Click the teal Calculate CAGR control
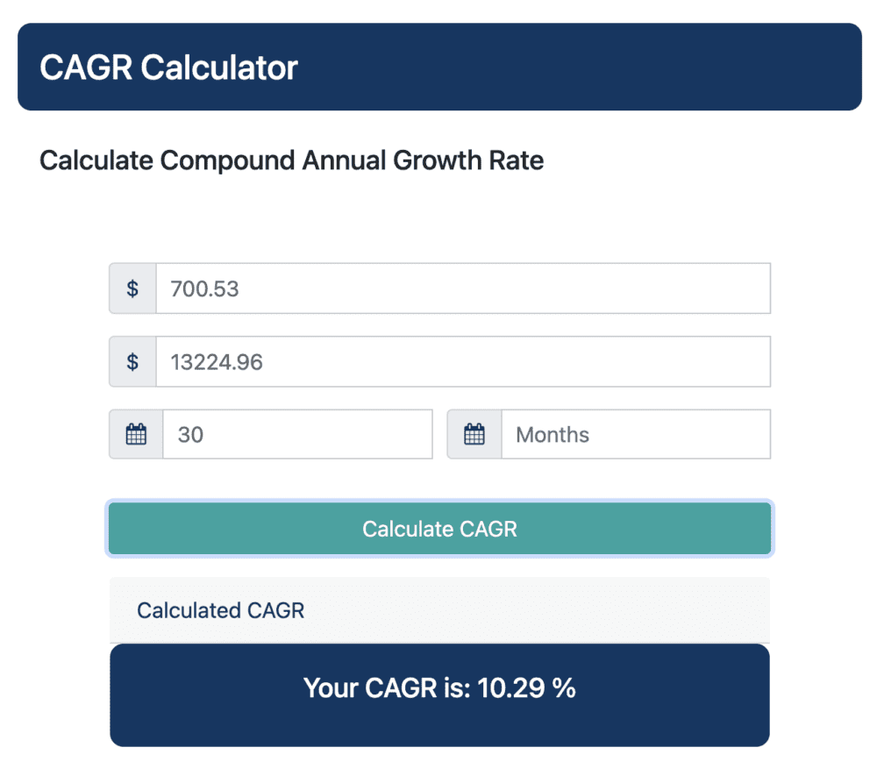Viewport: 877px width, 776px height. (x=438, y=528)
